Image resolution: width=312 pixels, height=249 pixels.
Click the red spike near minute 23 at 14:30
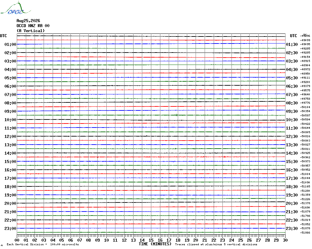coord(224,157)
